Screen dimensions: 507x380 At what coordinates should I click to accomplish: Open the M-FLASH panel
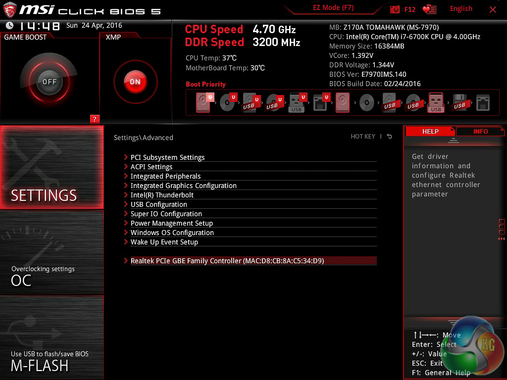pos(51,337)
